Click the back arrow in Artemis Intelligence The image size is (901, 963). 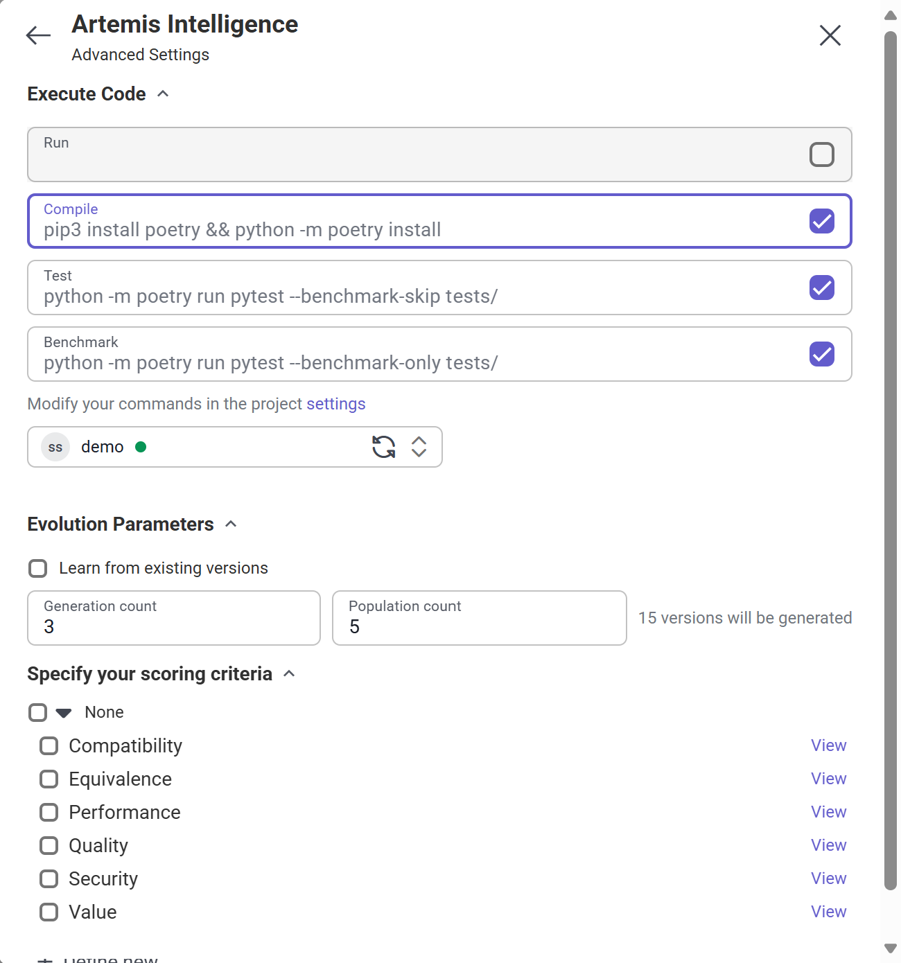pyautogui.click(x=37, y=35)
